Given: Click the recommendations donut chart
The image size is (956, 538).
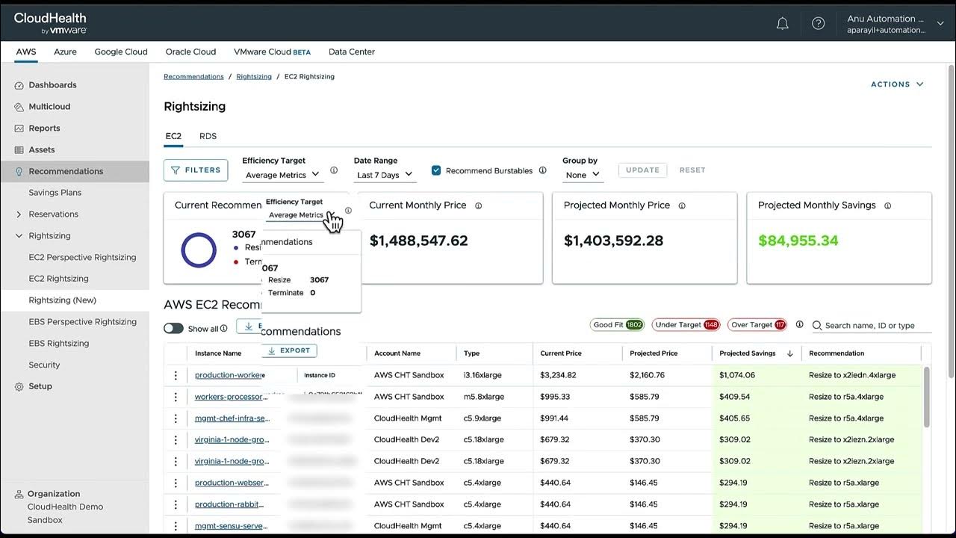Looking at the screenshot, I should tap(199, 250).
